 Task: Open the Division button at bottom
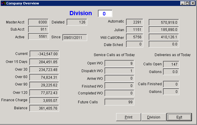pos(154,117)
